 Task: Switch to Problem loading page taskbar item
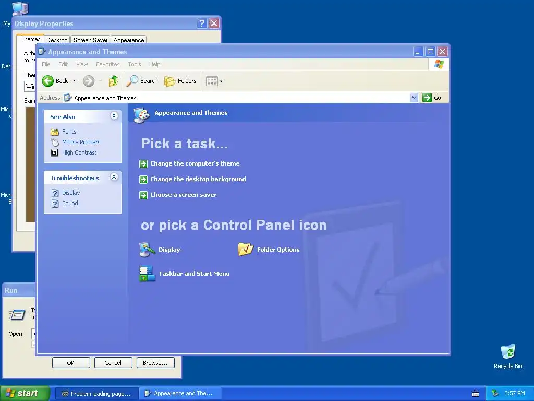pos(96,394)
